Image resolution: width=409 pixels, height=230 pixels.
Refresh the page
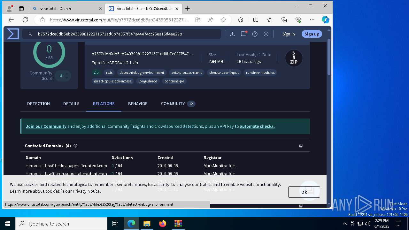pos(25,20)
